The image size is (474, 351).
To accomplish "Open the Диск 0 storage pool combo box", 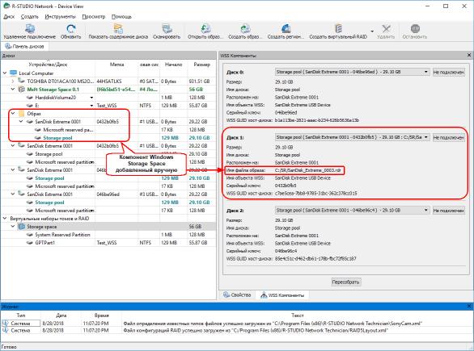I will (x=352, y=72).
